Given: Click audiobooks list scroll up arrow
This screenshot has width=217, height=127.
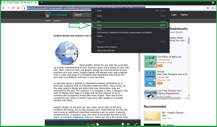Looking at the screenshot, I should tap(189, 36).
